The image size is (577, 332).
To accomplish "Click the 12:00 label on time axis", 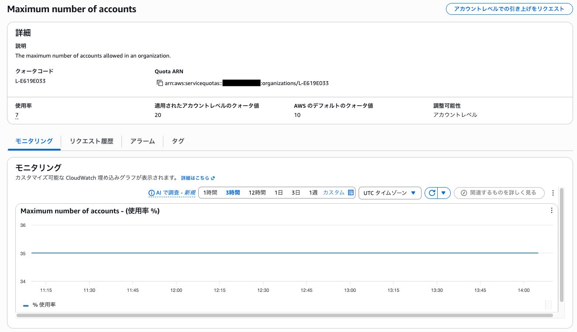I will [x=176, y=290].
